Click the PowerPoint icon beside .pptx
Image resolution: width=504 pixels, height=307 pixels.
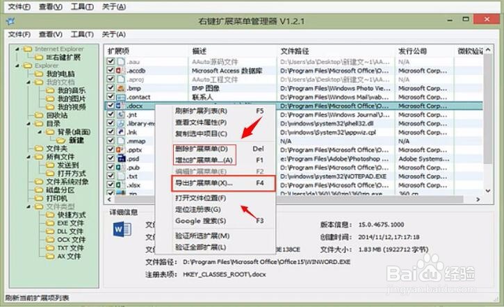coord(120,149)
